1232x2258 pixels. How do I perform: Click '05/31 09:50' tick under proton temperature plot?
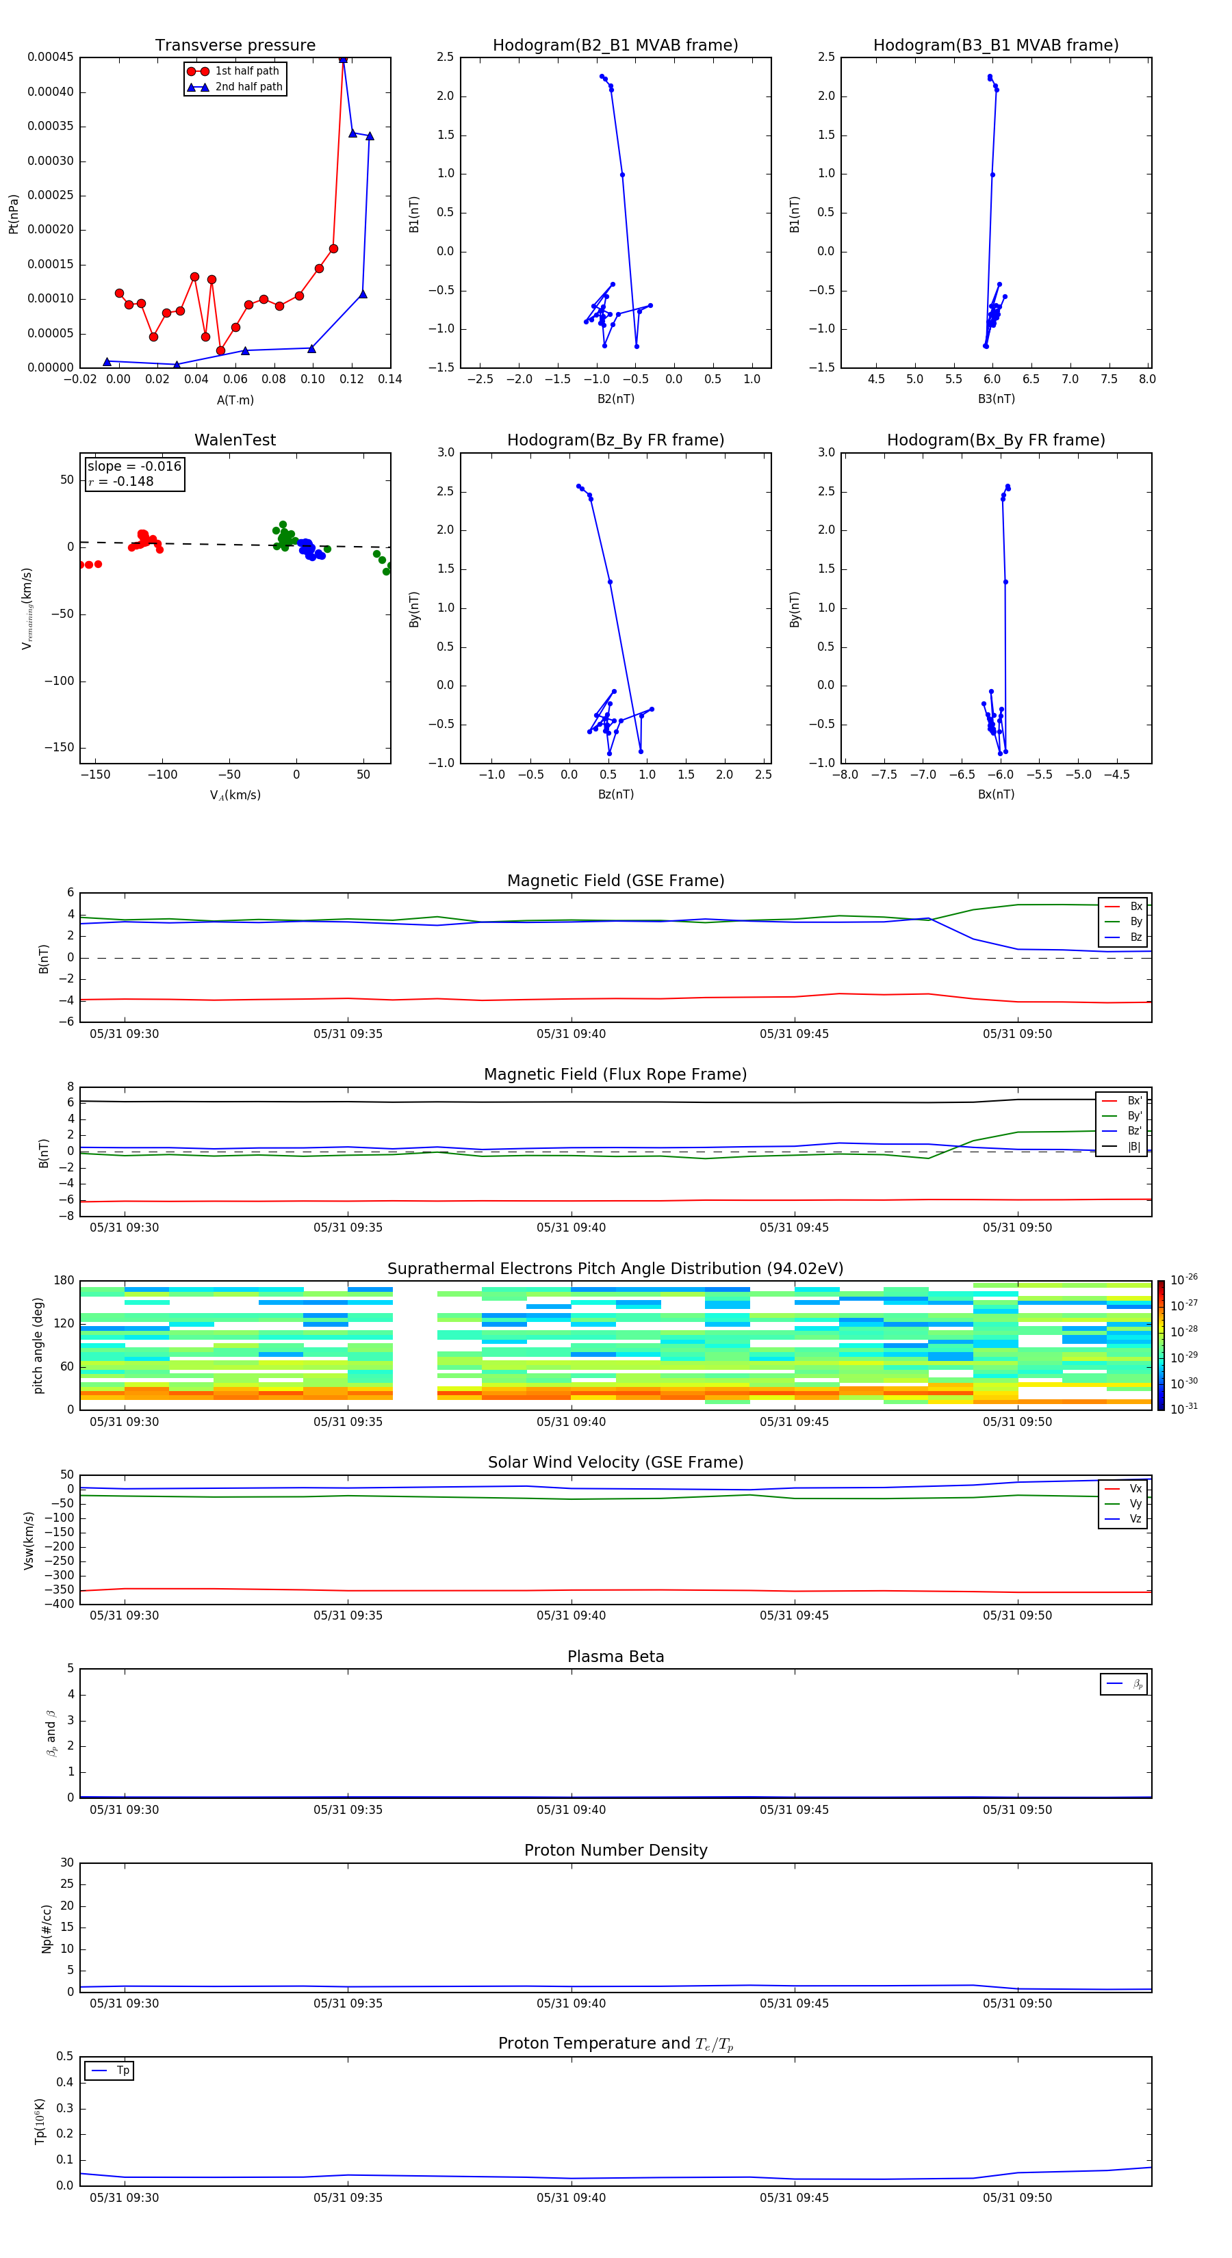point(1017,2198)
